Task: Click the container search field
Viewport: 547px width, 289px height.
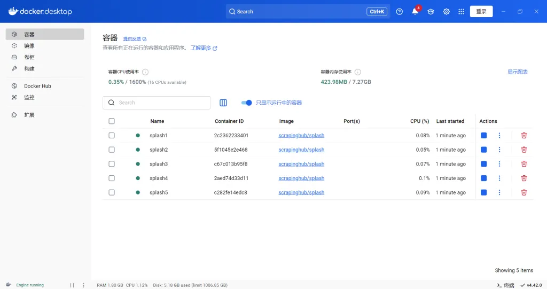Action: 160,103
